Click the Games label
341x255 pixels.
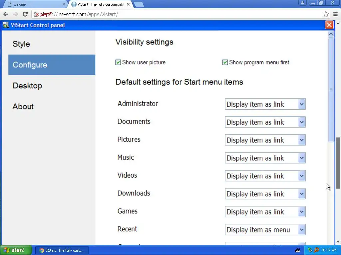click(128, 211)
